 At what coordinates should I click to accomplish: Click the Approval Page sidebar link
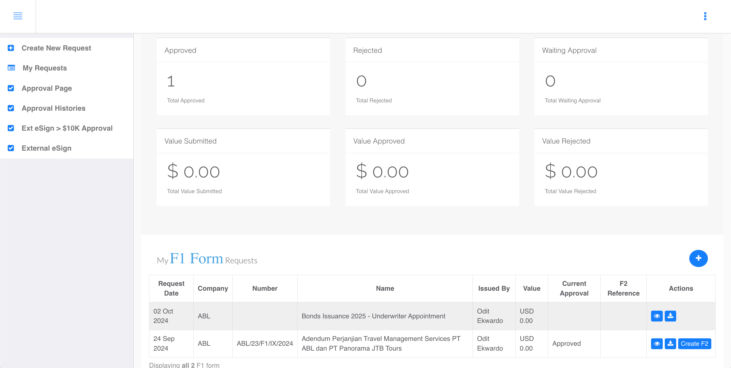(x=47, y=88)
